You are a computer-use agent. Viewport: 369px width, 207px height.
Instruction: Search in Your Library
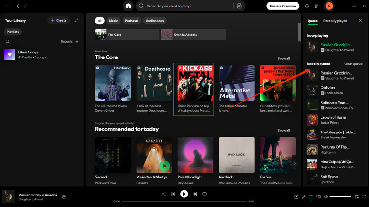pos(8,41)
